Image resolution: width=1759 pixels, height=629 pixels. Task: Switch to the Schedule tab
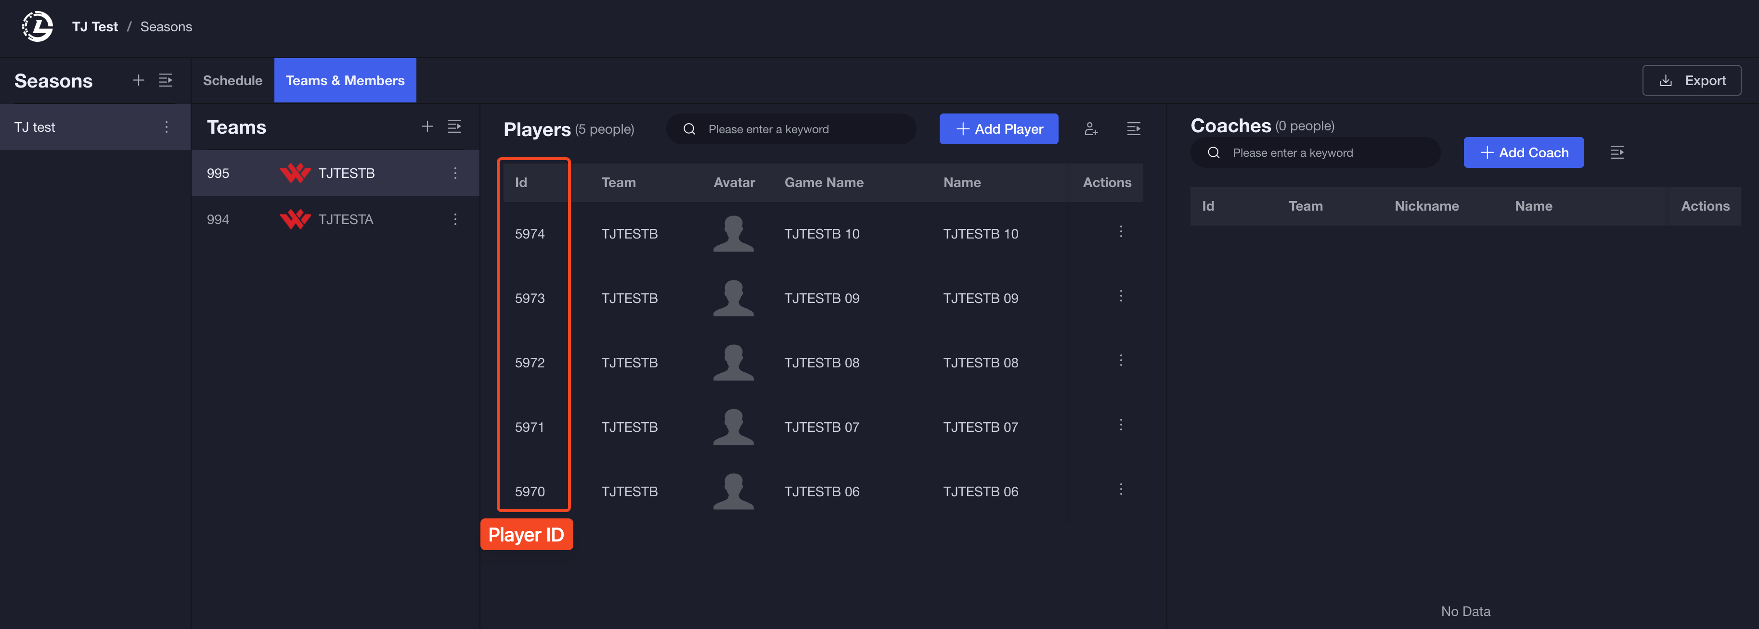coord(232,80)
